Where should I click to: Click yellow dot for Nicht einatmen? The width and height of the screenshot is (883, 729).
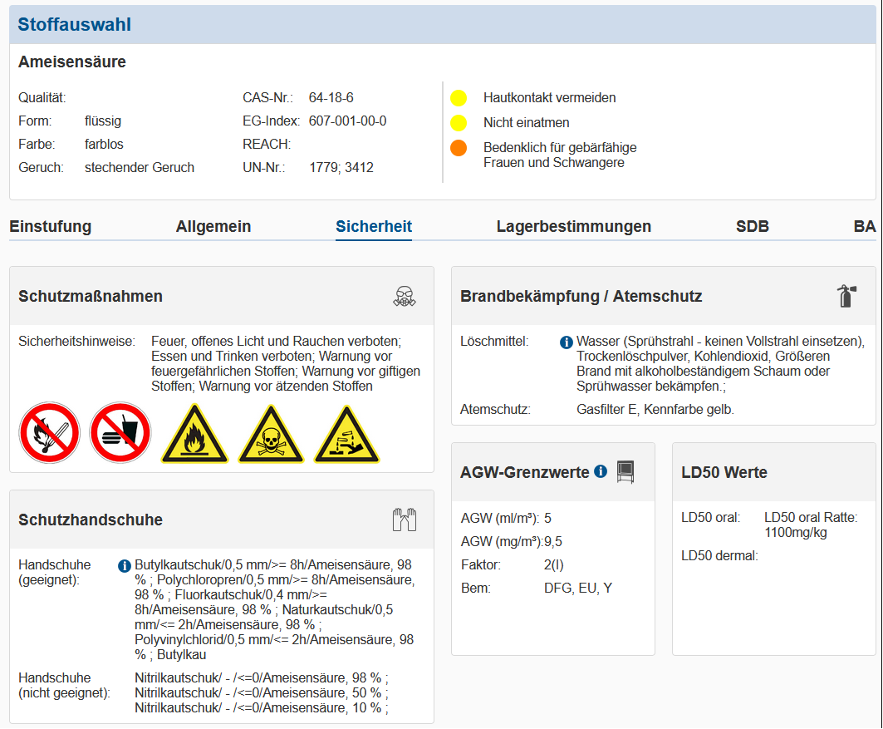click(459, 123)
